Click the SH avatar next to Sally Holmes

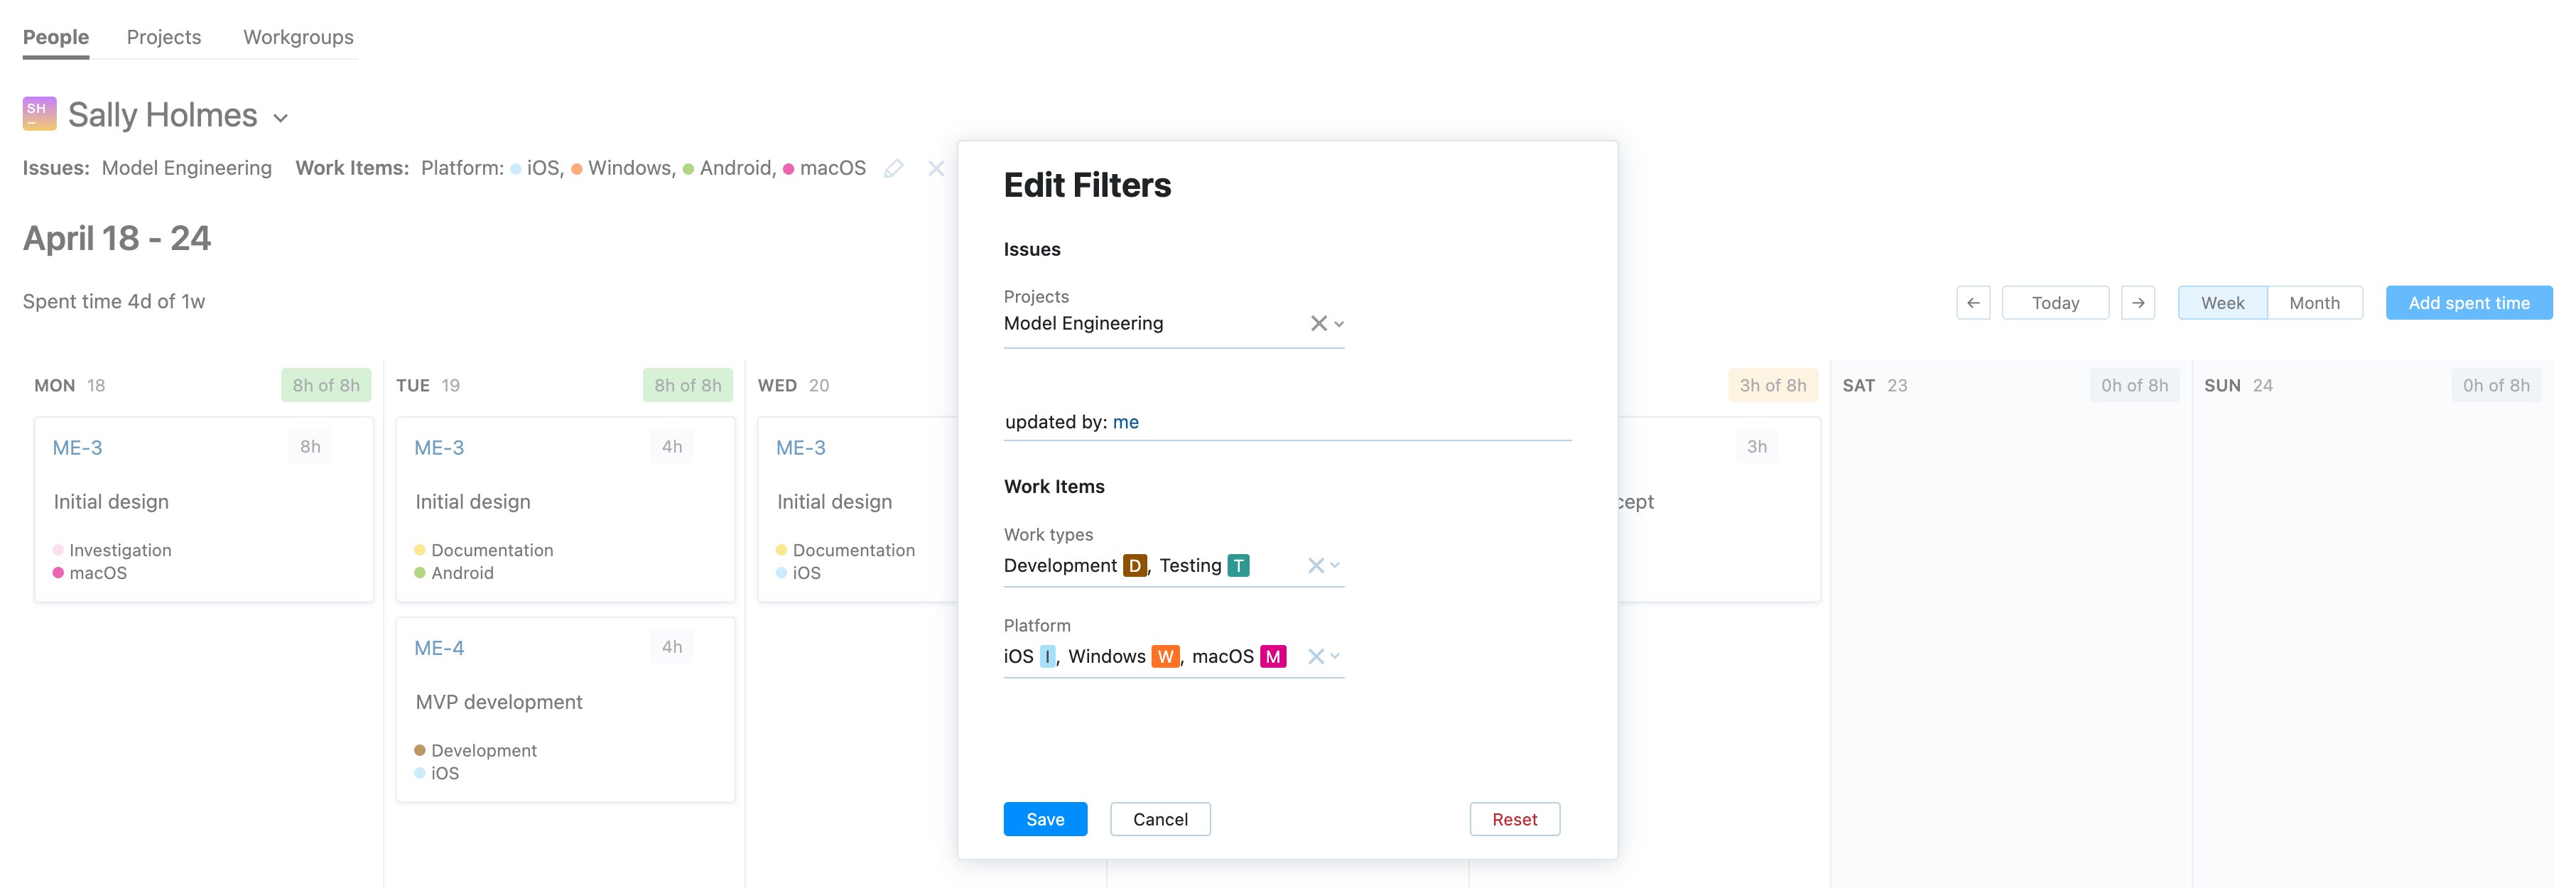point(38,113)
